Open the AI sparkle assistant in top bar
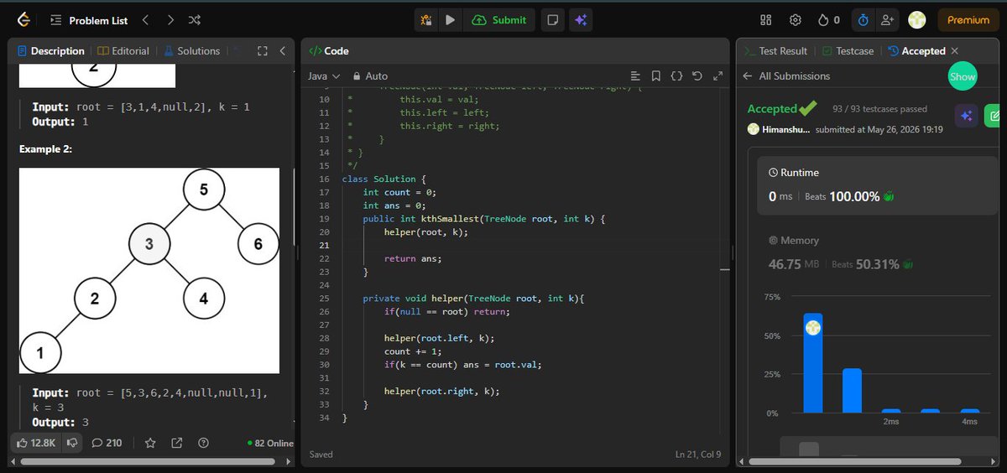1007x473 pixels. [x=579, y=20]
